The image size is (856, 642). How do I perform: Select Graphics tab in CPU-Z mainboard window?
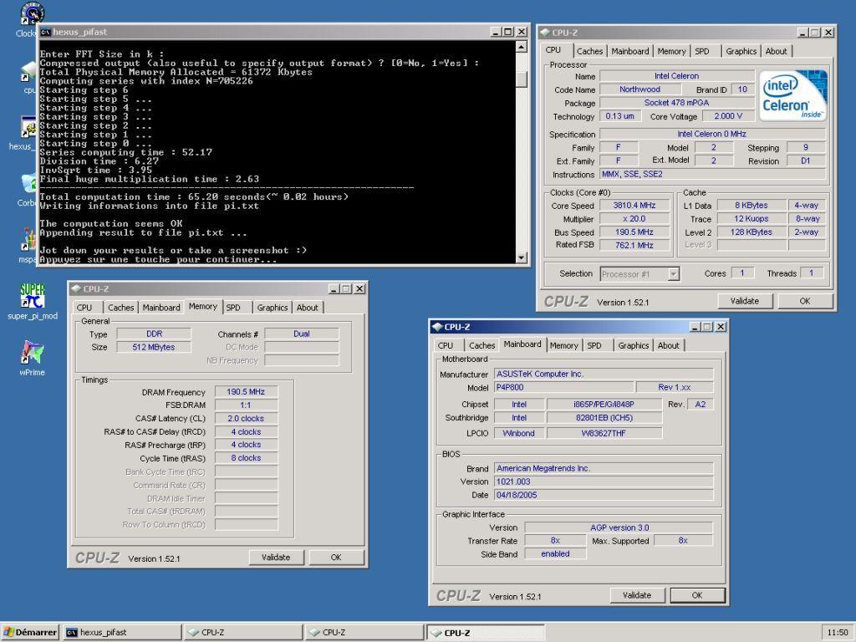tap(634, 345)
